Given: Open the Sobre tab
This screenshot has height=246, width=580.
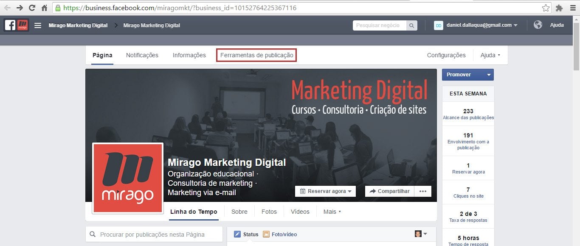Looking at the screenshot, I should [239, 212].
